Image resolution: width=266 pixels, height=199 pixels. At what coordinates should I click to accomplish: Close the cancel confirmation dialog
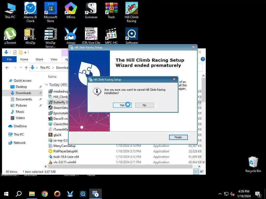coord(174,79)
